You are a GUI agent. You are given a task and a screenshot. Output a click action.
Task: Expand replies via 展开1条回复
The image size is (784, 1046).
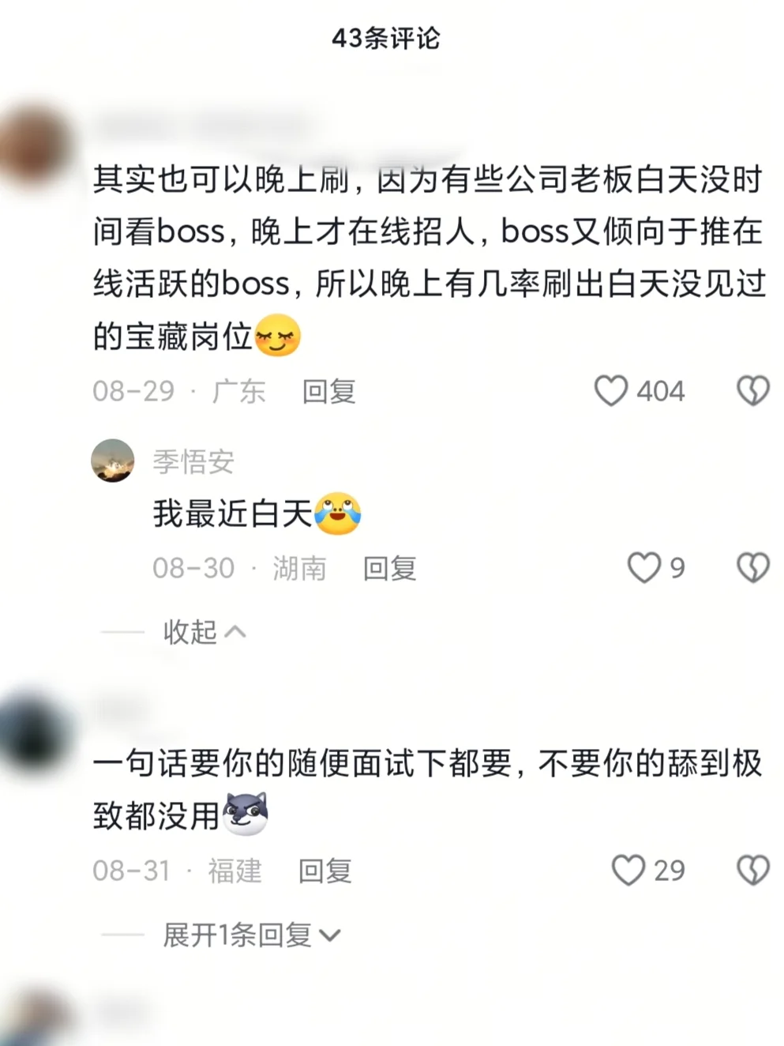[x=251, y=935]
